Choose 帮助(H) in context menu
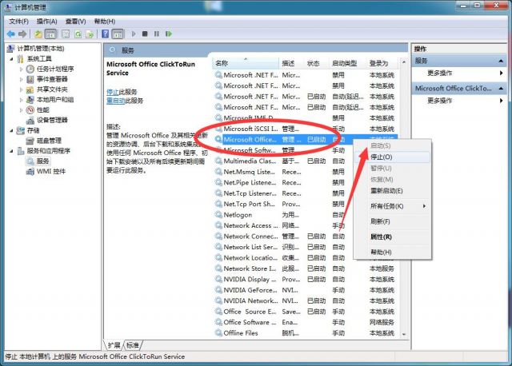The width and height of the screenshot is (512, 366). (x=392, y=252)
